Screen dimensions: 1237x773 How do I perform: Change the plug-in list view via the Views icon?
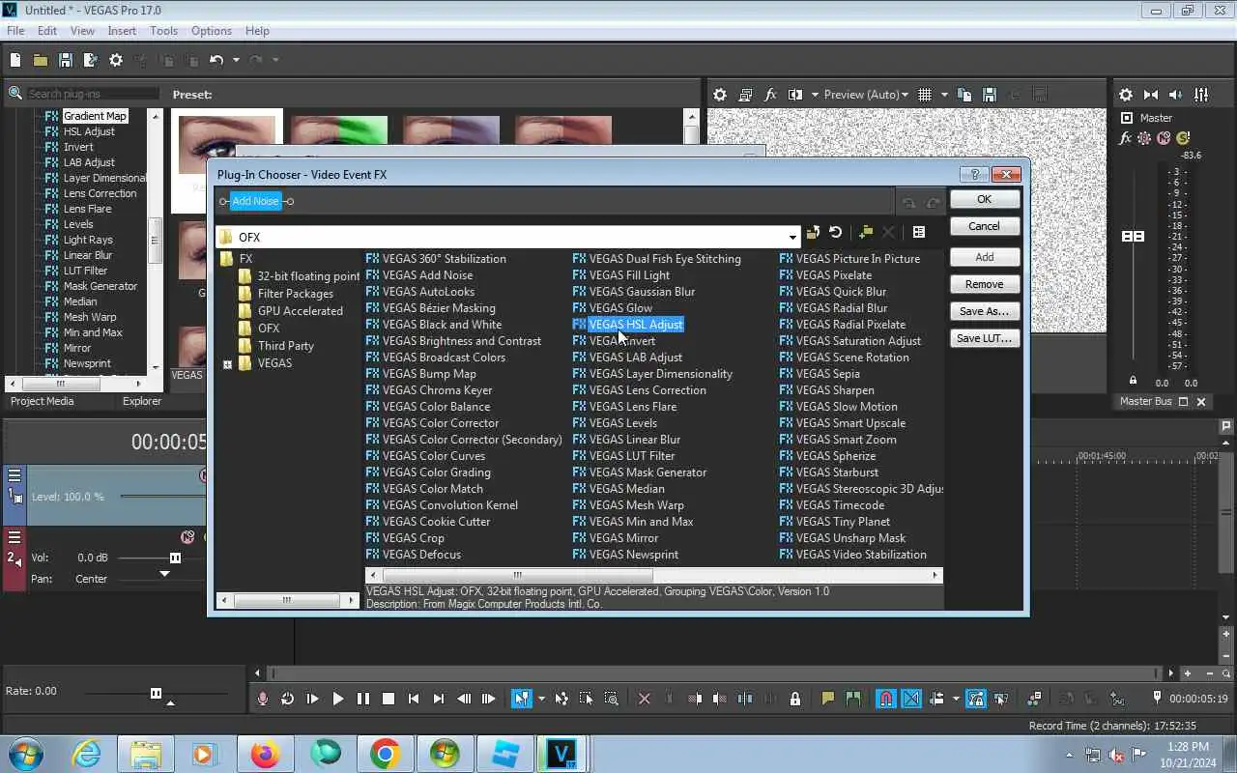click(919, 233)
